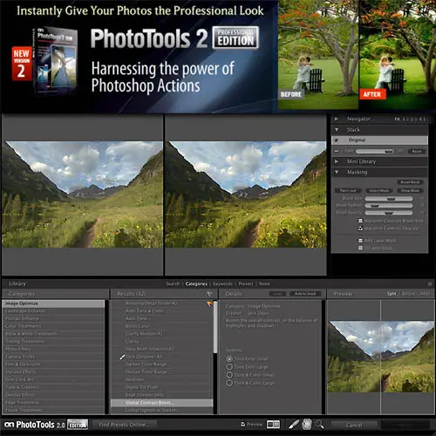This screenshot has height=436, width=436.
Task: Select Black & White Treatments category
Action: click(53, 334)
